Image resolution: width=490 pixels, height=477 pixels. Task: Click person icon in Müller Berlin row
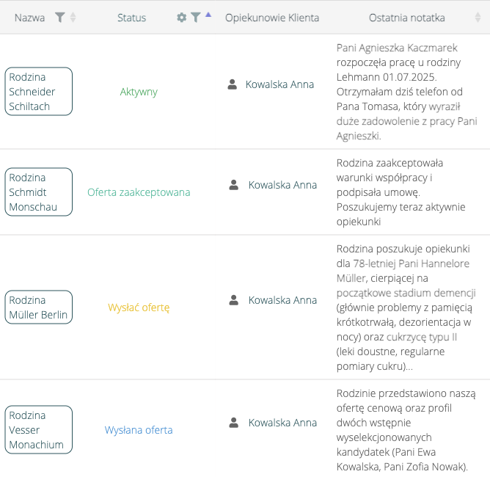(234, 300)
